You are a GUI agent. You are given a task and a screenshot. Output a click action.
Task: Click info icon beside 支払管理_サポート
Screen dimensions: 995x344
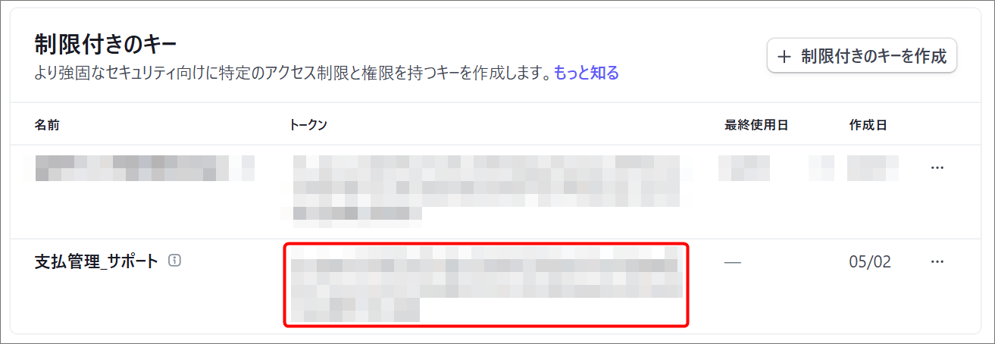tap(174, 261)
